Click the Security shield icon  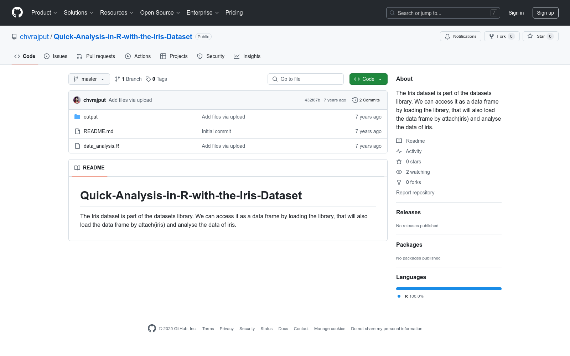tap(200, 56)
